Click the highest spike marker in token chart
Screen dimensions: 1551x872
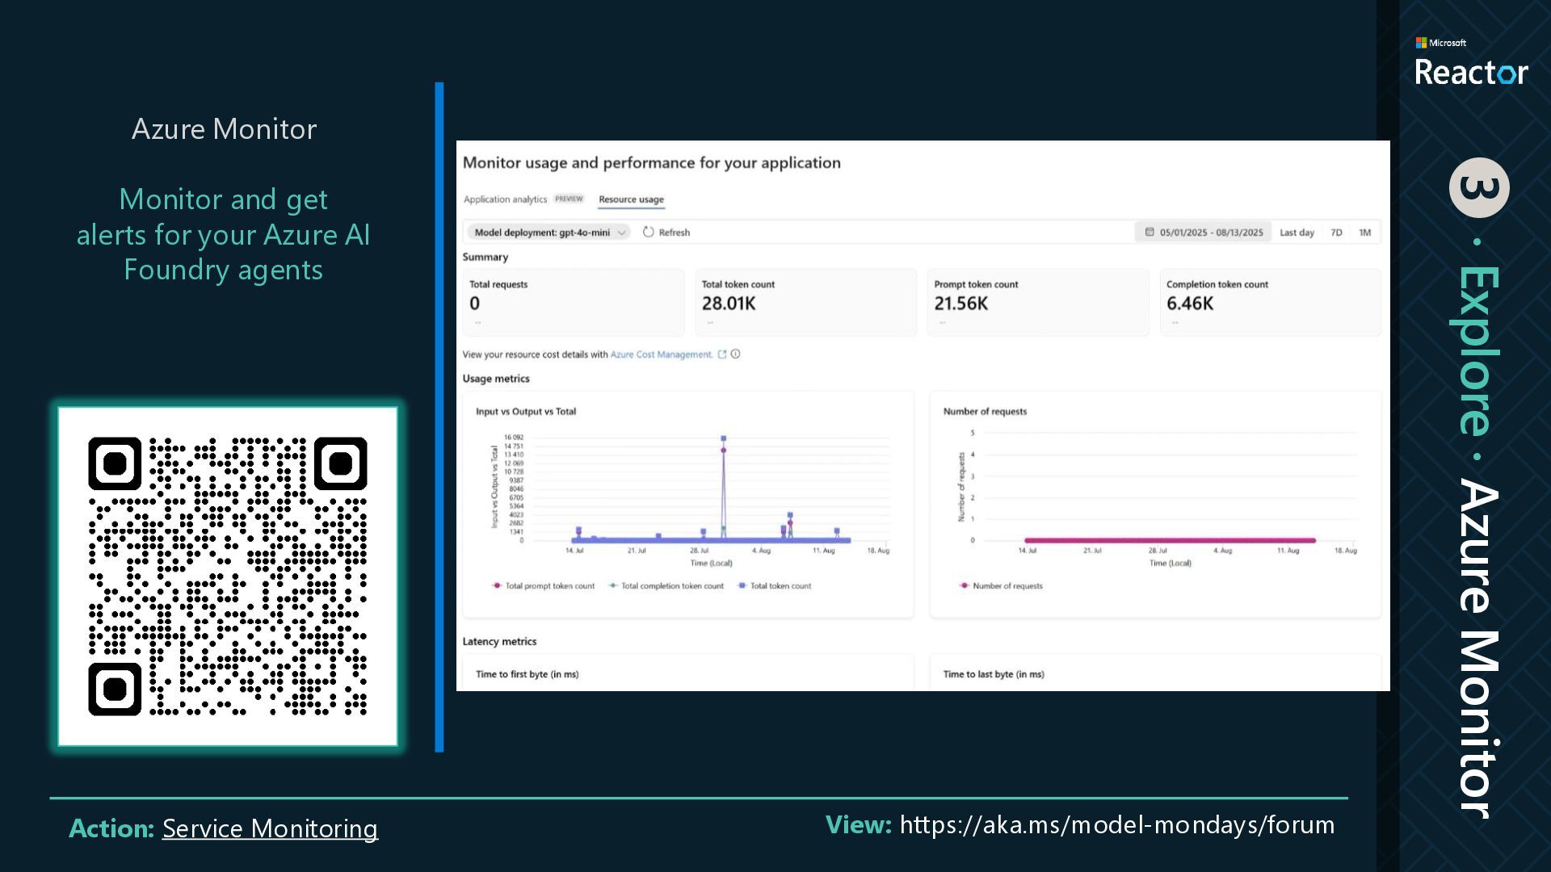click(x=724, y=438)
